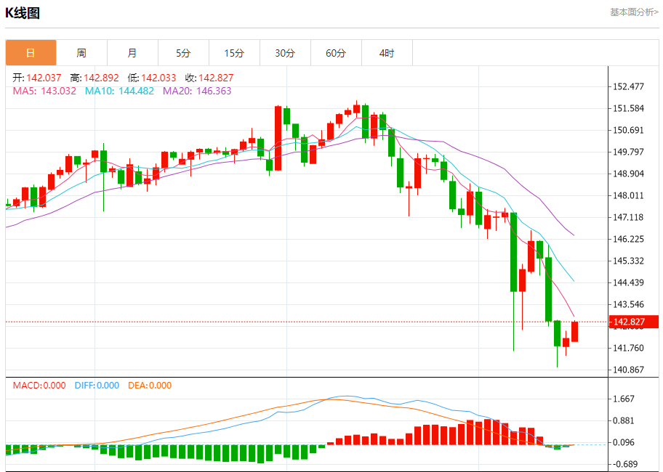The height and width of the screenshot is (472, 663).
Task: Click the K线图 chart title
Action: (x=23, y=13)
